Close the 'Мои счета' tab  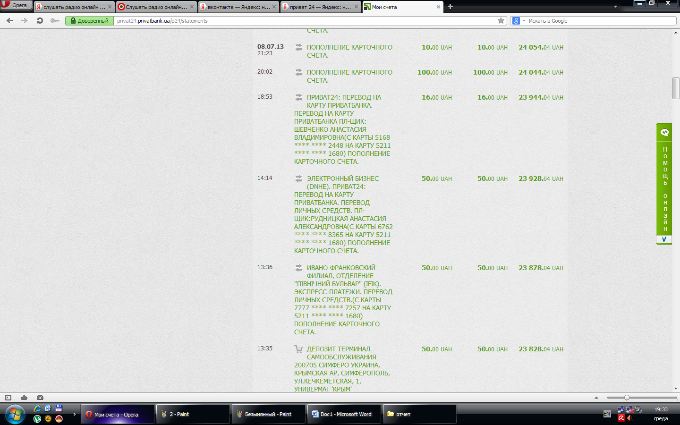click(x=438, y=7)
